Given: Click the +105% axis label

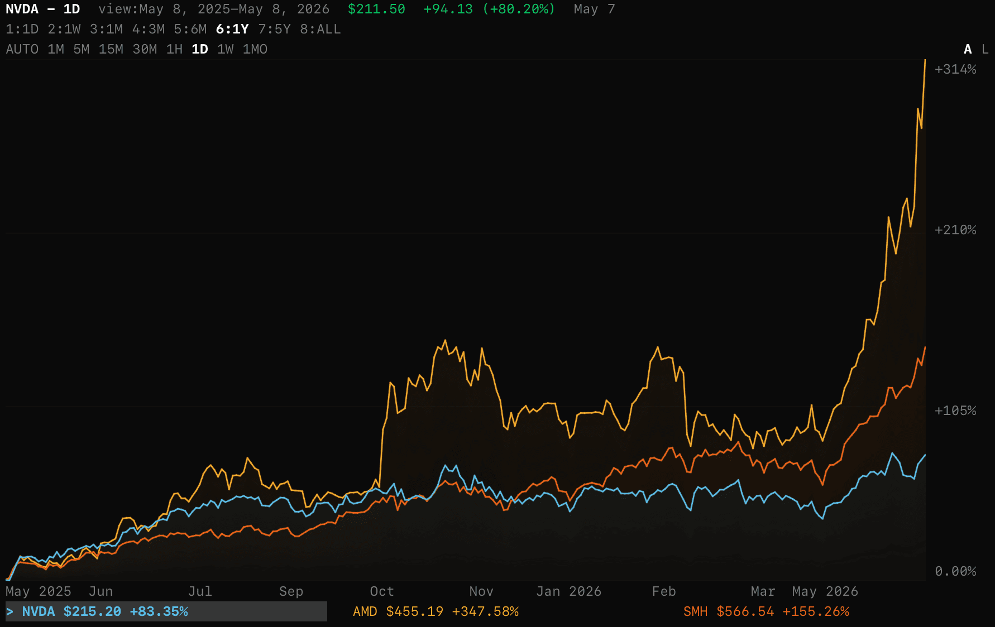Looking at the screenshot, I should [955, 411].
